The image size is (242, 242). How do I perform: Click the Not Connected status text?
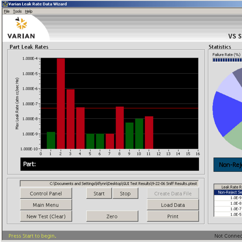coord(228,236)
